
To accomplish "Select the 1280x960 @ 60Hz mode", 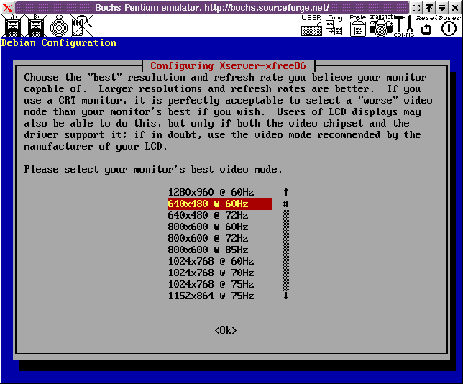I will pyautogui.click(x=211, y=192).
